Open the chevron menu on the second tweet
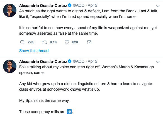163x117 pixels. click(158, 62)
